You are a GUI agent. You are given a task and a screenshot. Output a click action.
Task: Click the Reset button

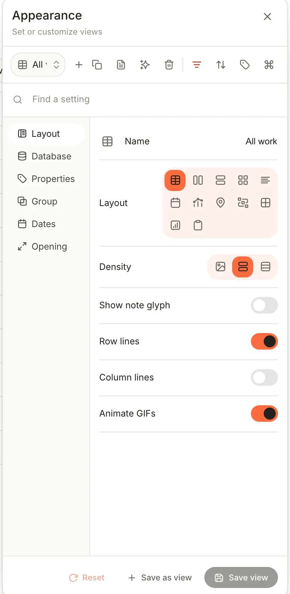click(x=87, y=577)
